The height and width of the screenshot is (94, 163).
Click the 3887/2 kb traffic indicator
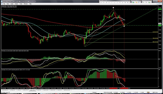pyautogui.click(x=155, y=92)
